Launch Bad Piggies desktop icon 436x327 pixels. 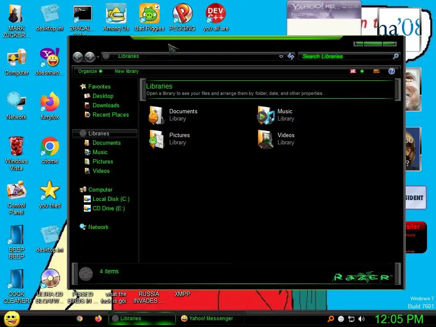click(x=149, y=18)
